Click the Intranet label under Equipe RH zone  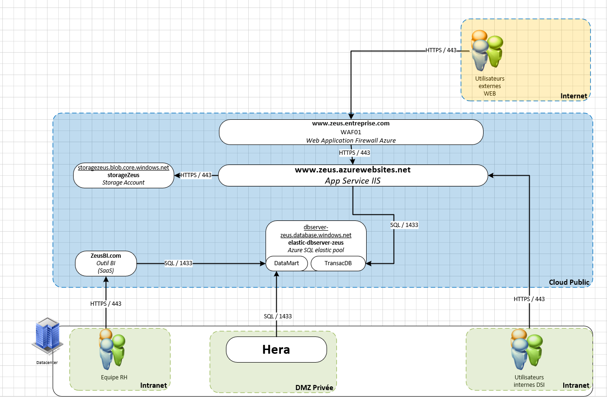(x=153, y=385)
